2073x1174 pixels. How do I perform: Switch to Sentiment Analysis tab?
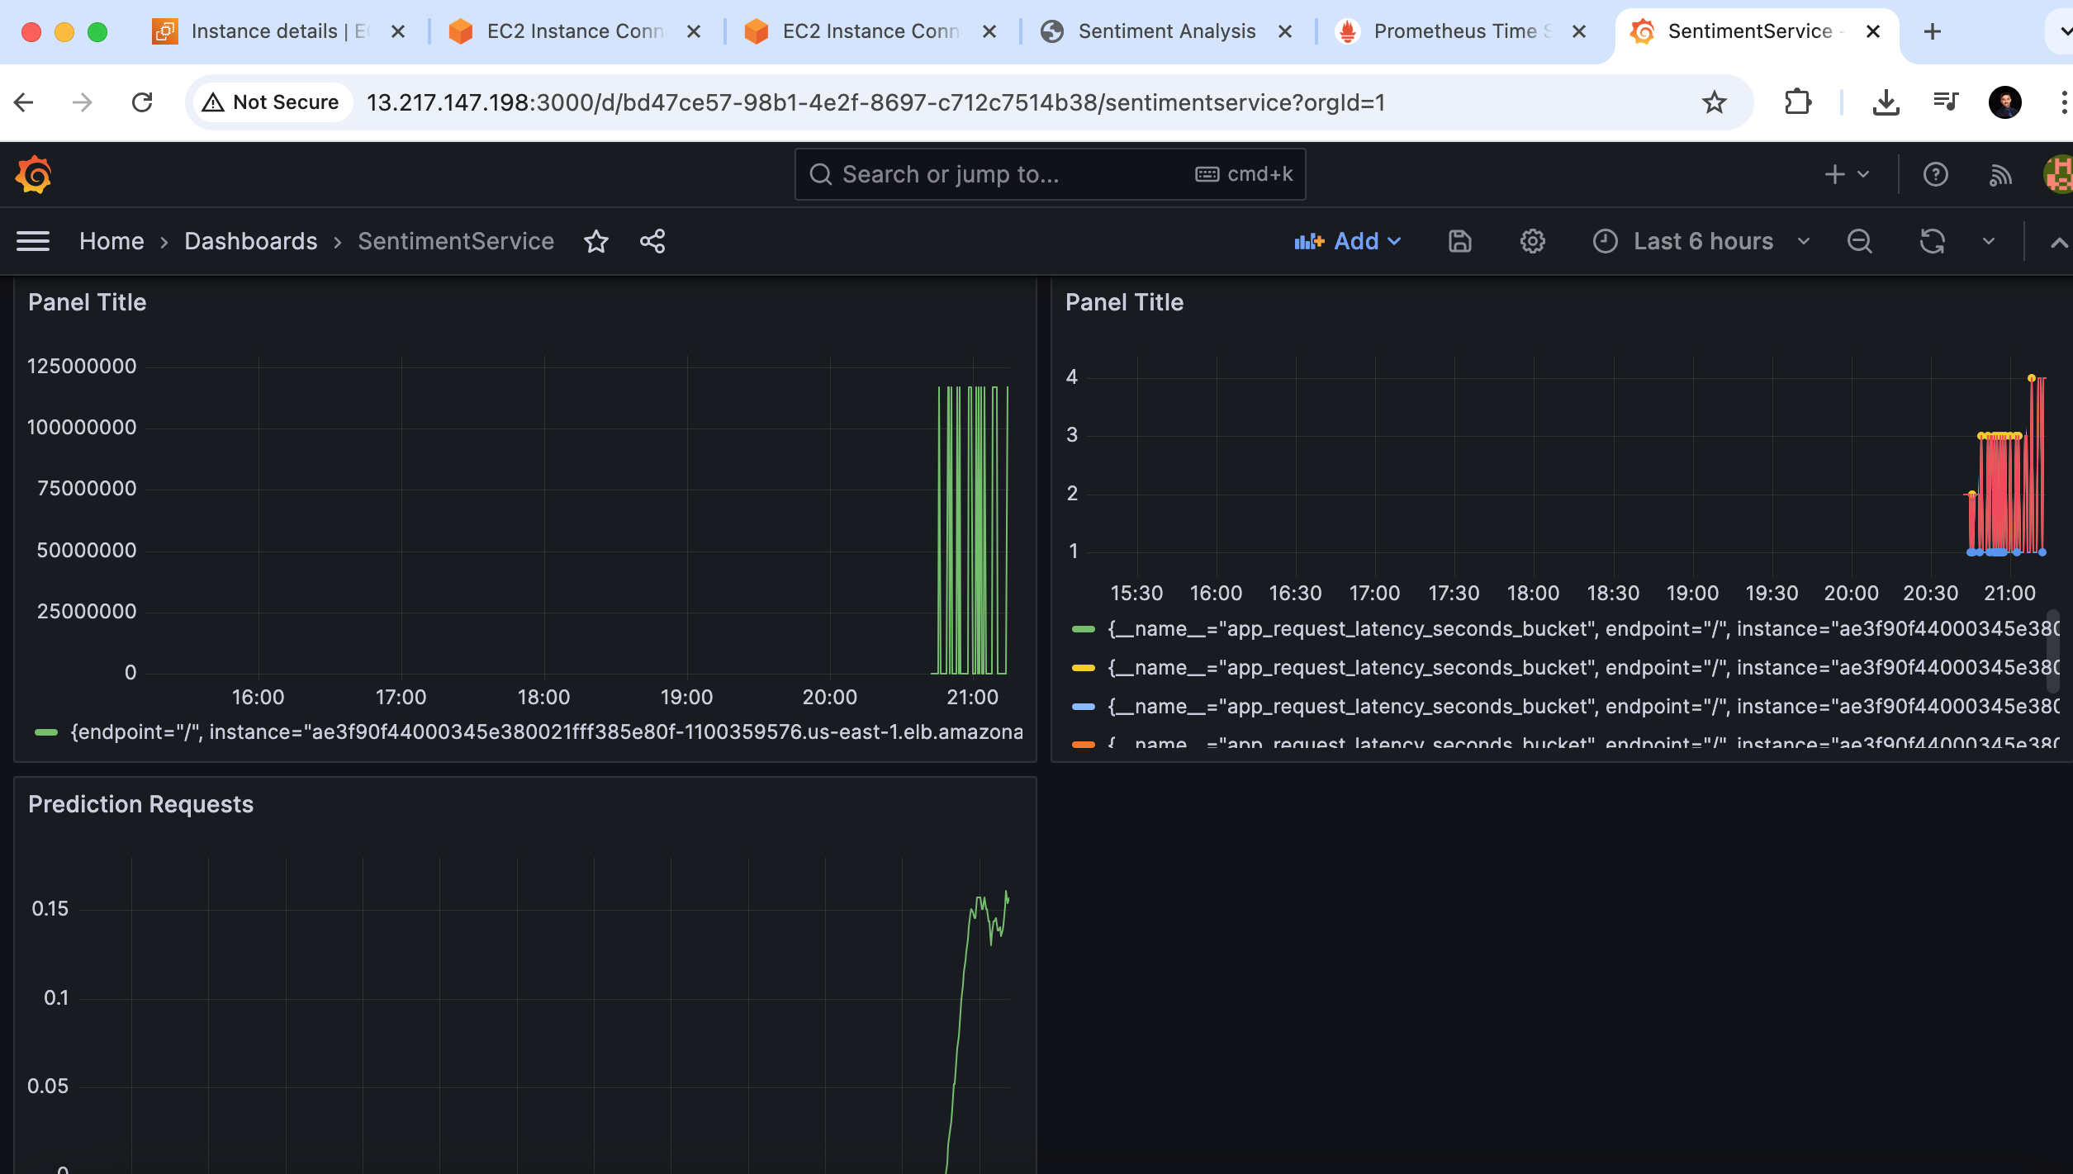coord(1166,31)
